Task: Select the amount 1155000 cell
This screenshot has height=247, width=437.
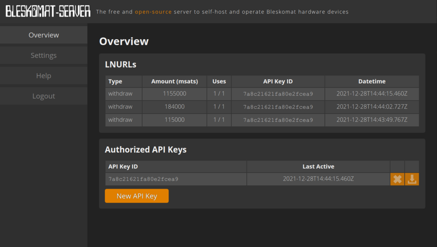Action: pos(175,94)
